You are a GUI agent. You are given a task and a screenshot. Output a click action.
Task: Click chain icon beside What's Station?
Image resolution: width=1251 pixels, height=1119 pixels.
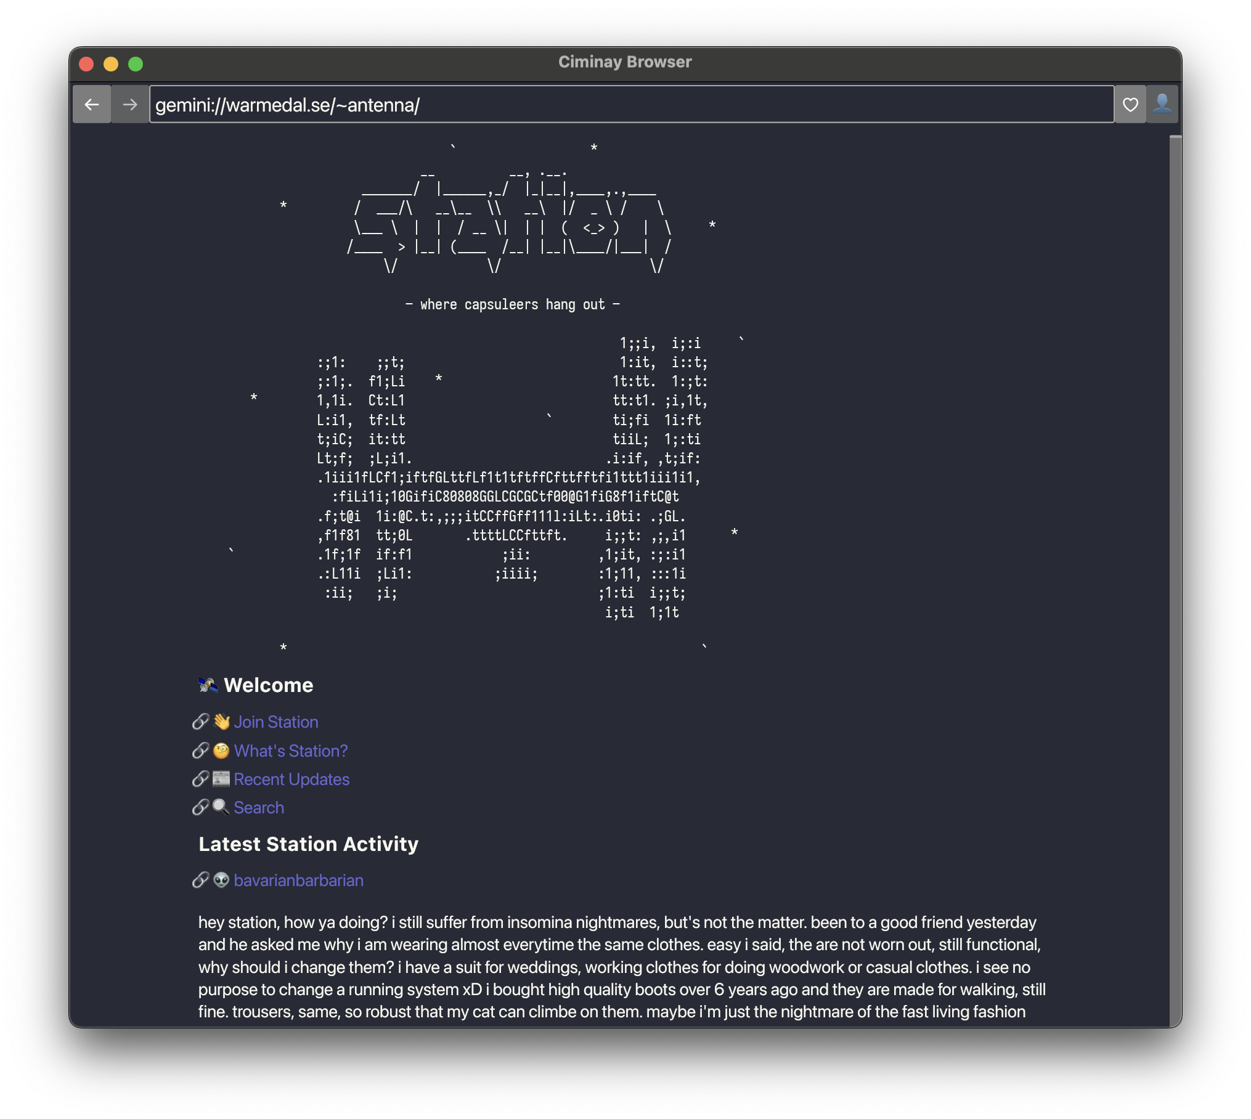coord(200,751)
